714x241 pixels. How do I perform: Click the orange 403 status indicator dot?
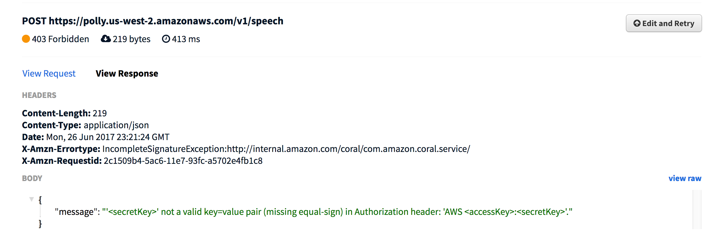[26, 39]
